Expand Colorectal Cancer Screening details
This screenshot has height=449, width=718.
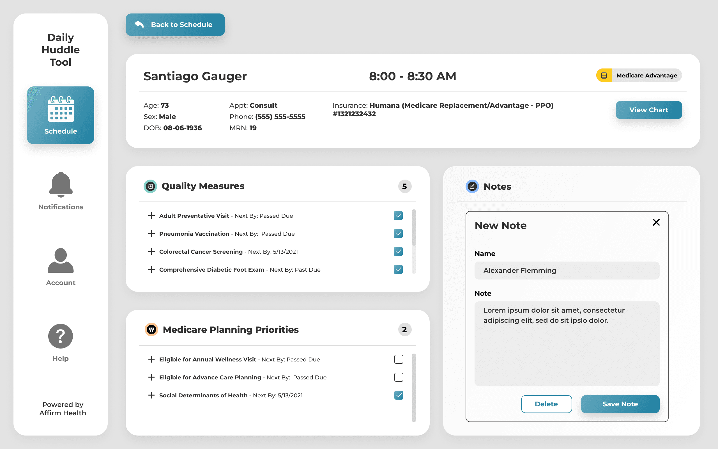tap(151, 251)
